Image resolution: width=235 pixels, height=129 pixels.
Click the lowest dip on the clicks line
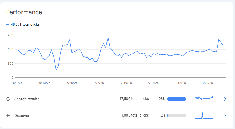(x=56, y=70)
